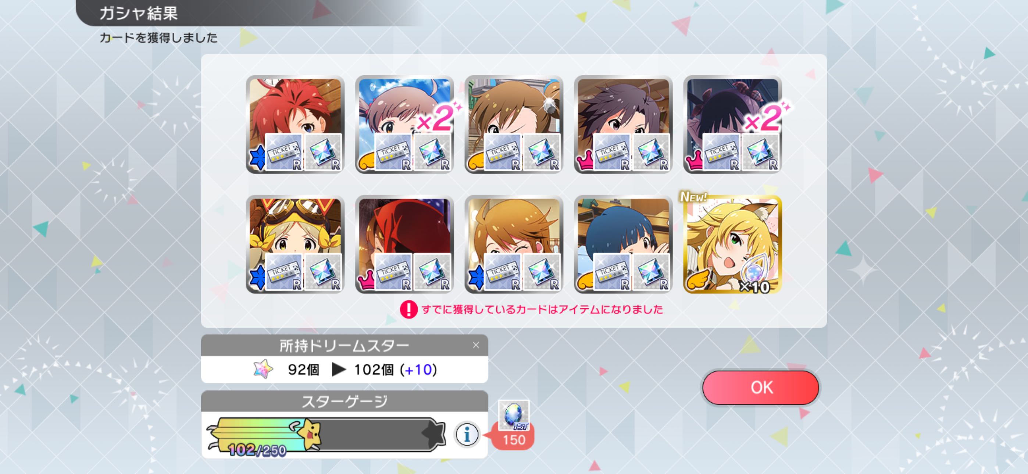Click the crystal item on first card

[322, 152]
